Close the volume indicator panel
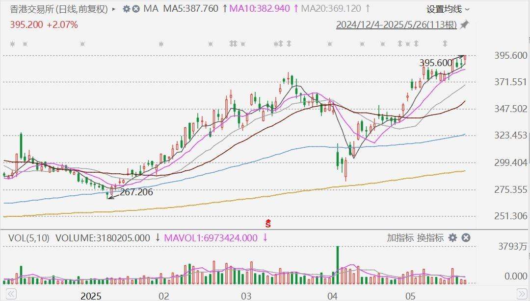The width and height of the screenshot is (530, 301). point(466,238)
